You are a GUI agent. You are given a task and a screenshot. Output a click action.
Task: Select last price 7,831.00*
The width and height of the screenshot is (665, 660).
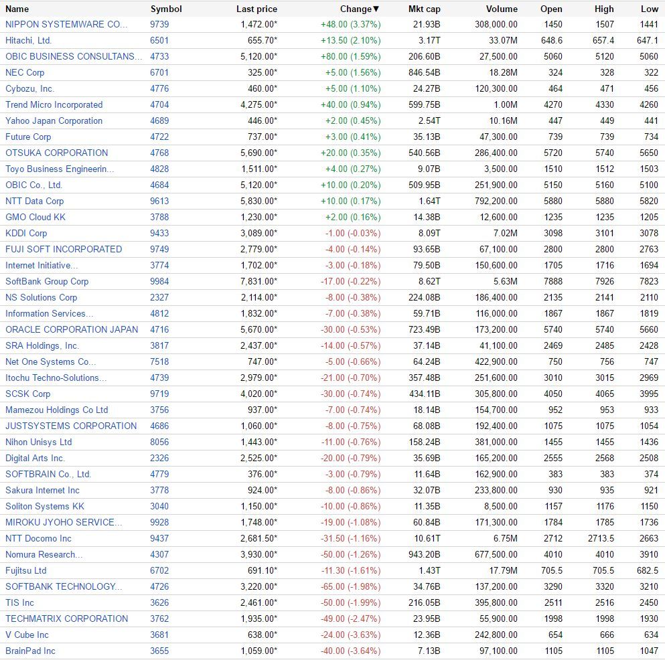tap(258, 281)
